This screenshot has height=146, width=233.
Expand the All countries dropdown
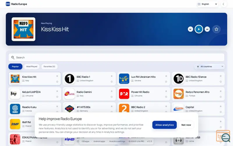pos(209,67)
